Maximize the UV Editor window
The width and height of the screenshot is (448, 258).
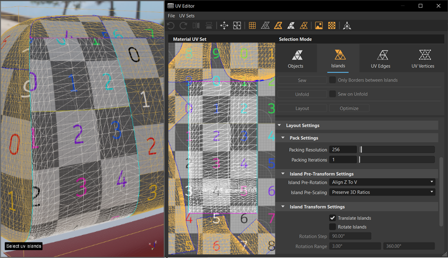point(420,6)
